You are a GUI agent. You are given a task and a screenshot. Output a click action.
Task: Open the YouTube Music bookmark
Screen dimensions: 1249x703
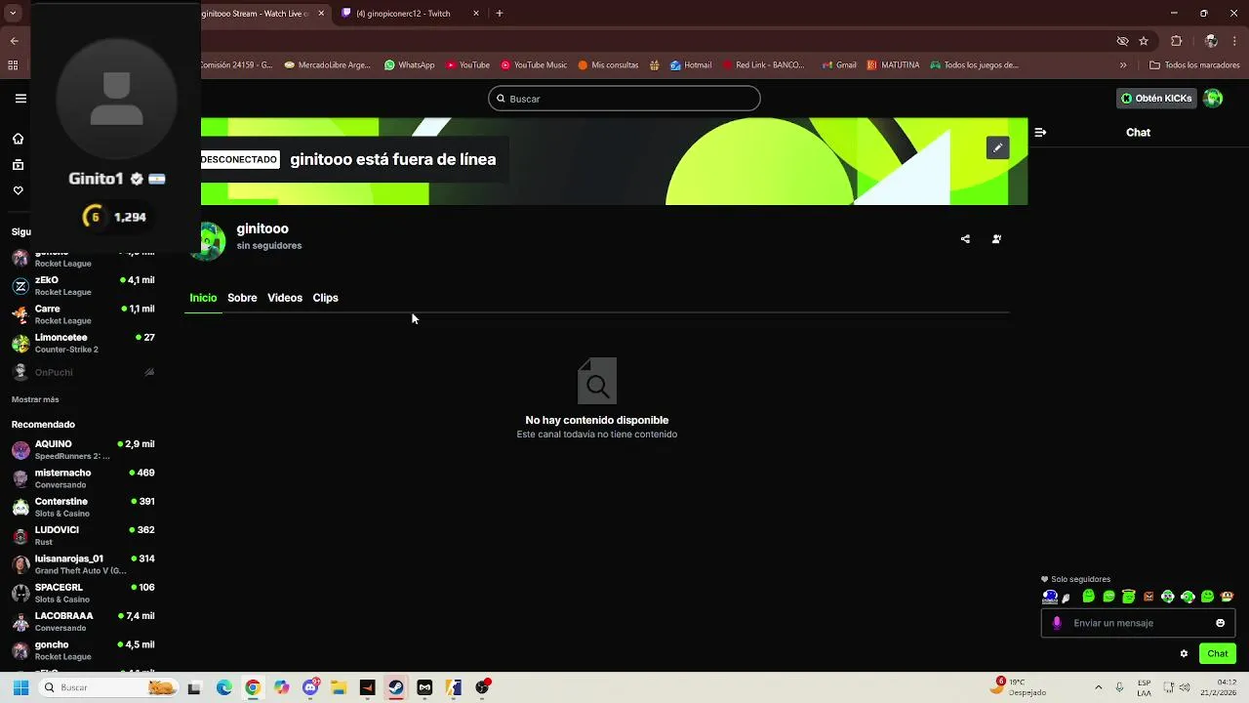tap(534, 65)
